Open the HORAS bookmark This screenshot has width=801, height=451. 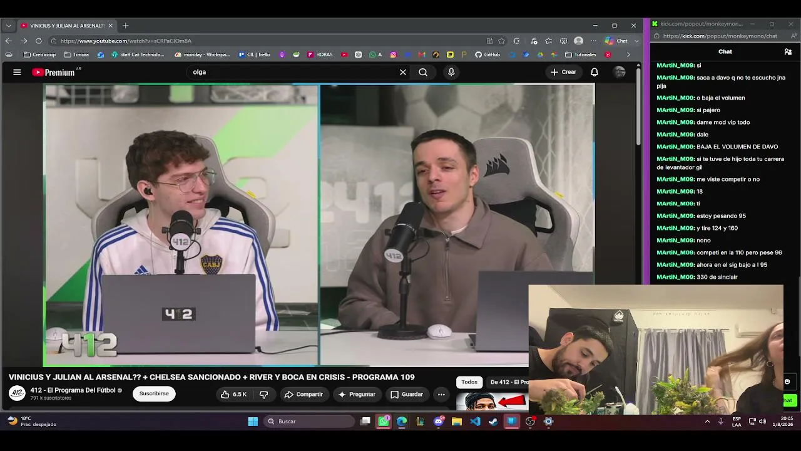(320, 54)
